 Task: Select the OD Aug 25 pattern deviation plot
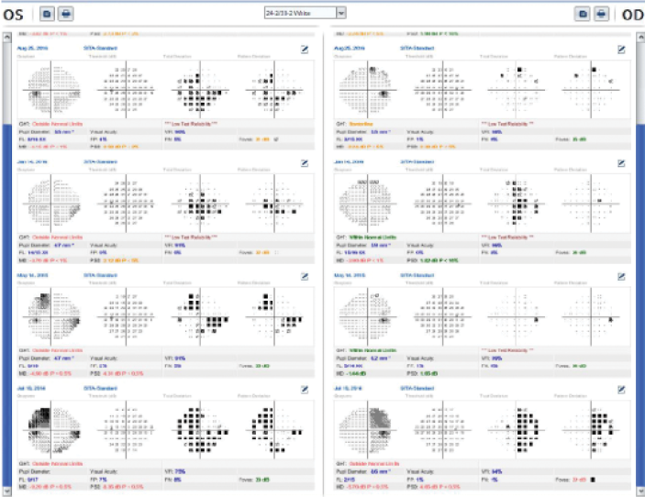coord(591,89)
